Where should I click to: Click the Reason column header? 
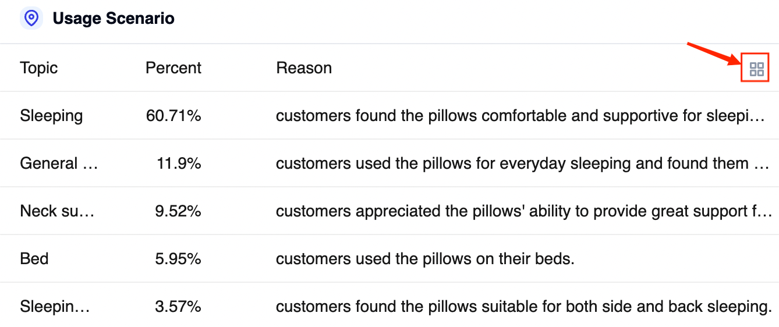pos(304,68)
